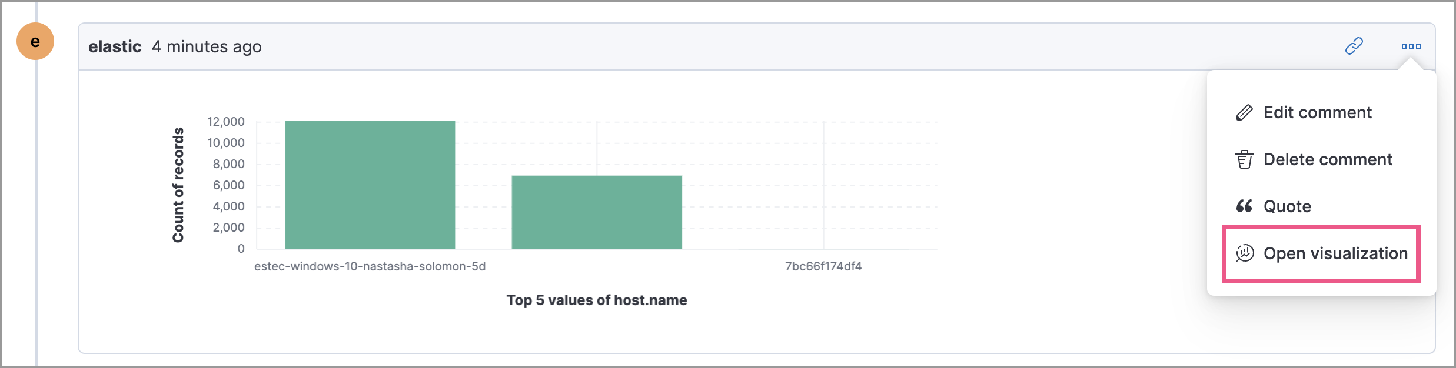Open the comment actions ellipsis menu
This screenshot has width=1456, height=368.
click(x=1412, y=45)
